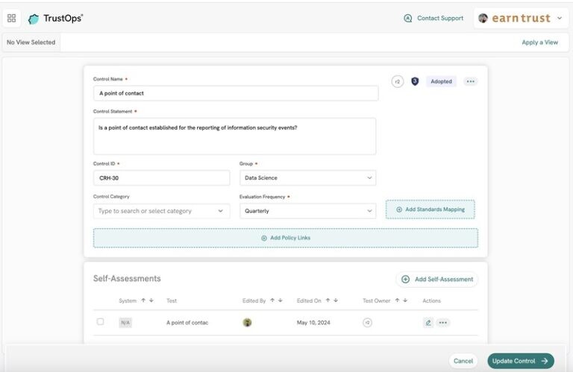
Task: Click the Edited By user avatar
Action: pyautogui.click(x=247, y=323)
